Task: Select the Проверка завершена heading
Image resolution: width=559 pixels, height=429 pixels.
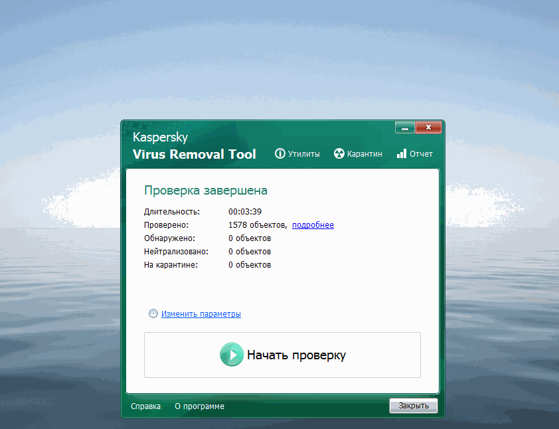Action: [x=206, y=191]
